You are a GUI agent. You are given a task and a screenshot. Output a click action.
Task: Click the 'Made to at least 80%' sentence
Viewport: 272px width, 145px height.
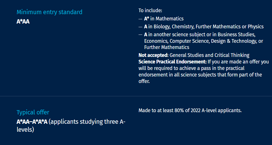190,110
